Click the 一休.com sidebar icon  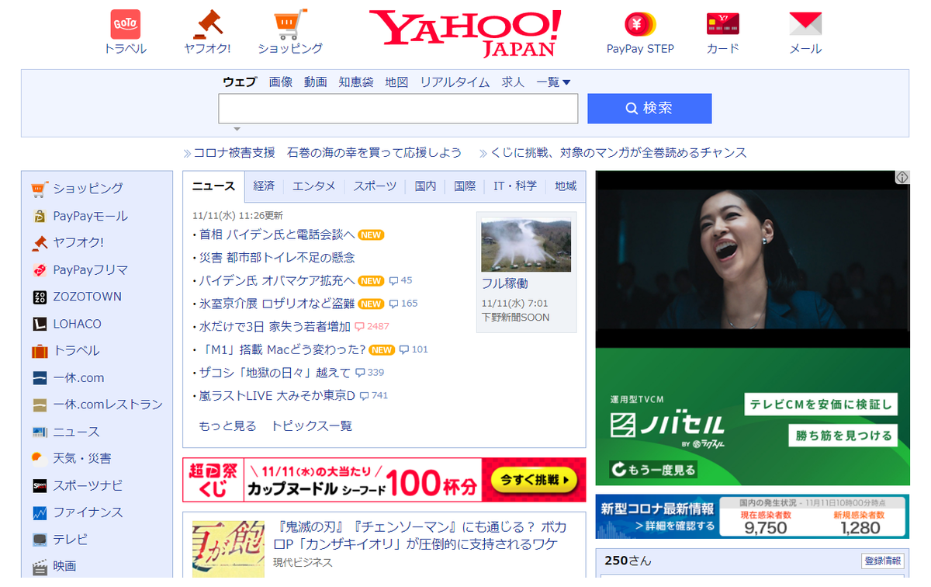click(x=40, y=378)
